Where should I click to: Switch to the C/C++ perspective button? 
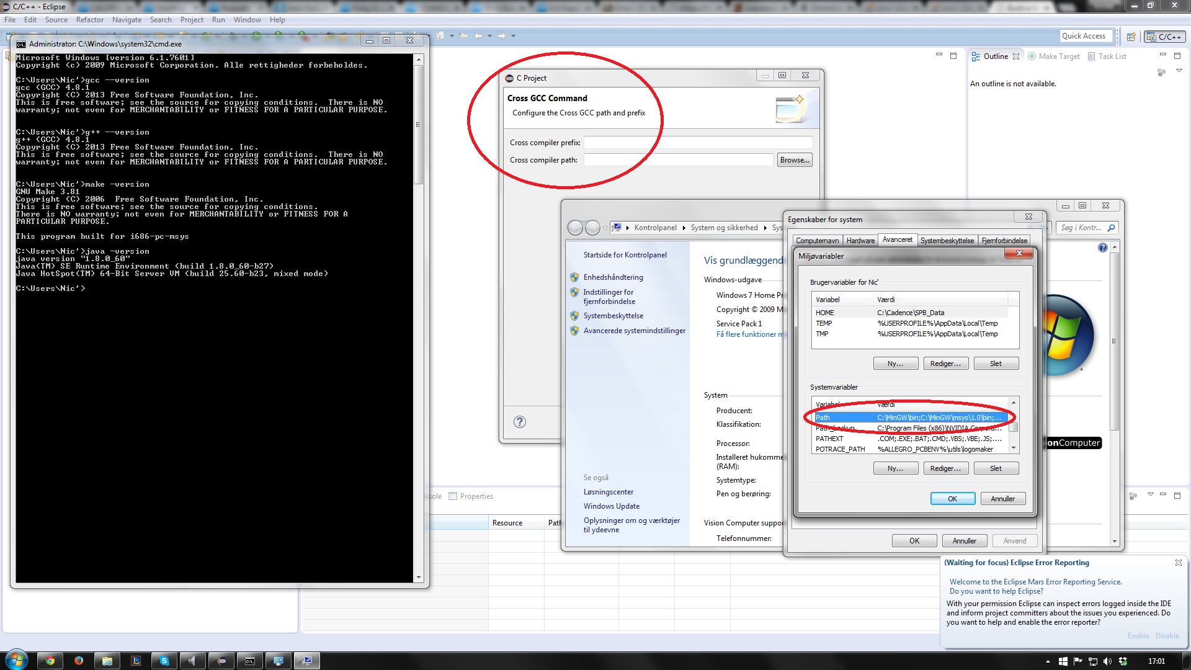[x=1164, y=37]
